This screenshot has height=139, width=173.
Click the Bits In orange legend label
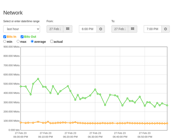11,37
